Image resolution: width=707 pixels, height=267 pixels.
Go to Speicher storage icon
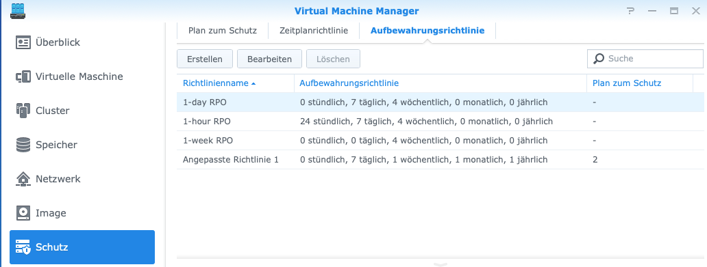[23, 145]
